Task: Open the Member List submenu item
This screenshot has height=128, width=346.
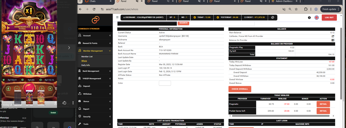Action: [x=87, y=57]
